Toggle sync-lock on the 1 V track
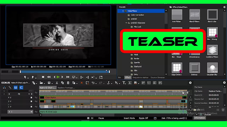Viewport: 227px width, 127px height. tap(36, 107)
